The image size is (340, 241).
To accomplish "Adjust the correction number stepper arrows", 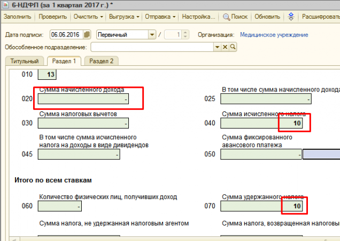I will (x=185, y=35).
